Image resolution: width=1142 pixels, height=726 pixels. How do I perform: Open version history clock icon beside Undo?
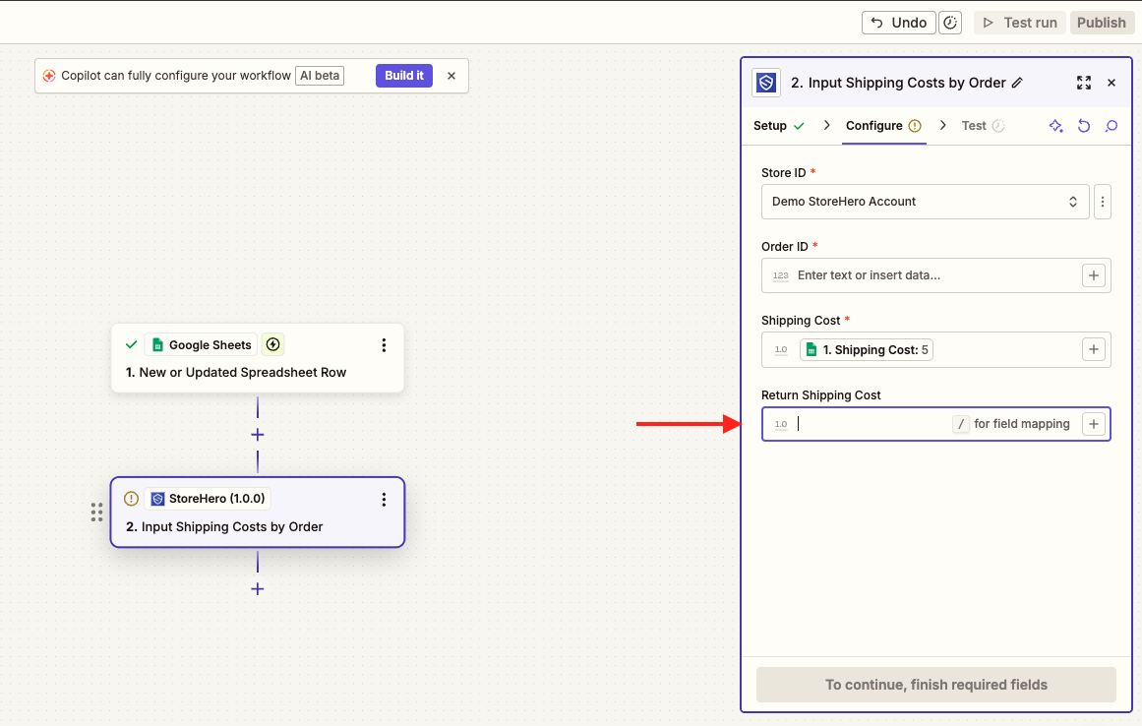tap(950, 23)
